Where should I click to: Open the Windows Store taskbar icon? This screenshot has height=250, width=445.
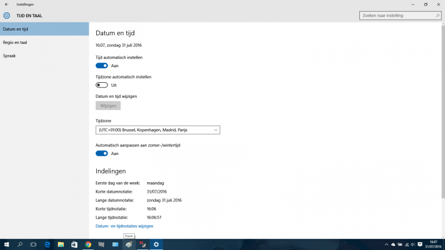[x=74, y=245]
